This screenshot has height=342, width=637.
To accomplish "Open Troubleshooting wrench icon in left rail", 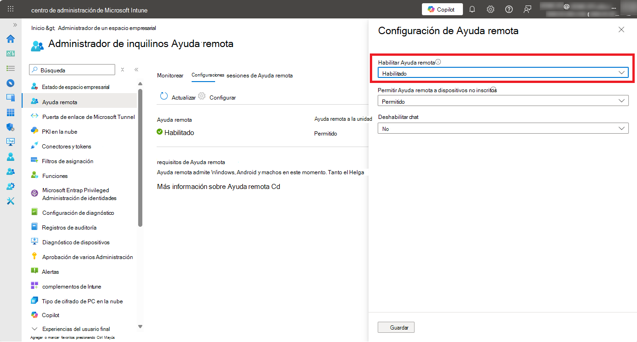I will pyautogui.click(x=11, y=201).
